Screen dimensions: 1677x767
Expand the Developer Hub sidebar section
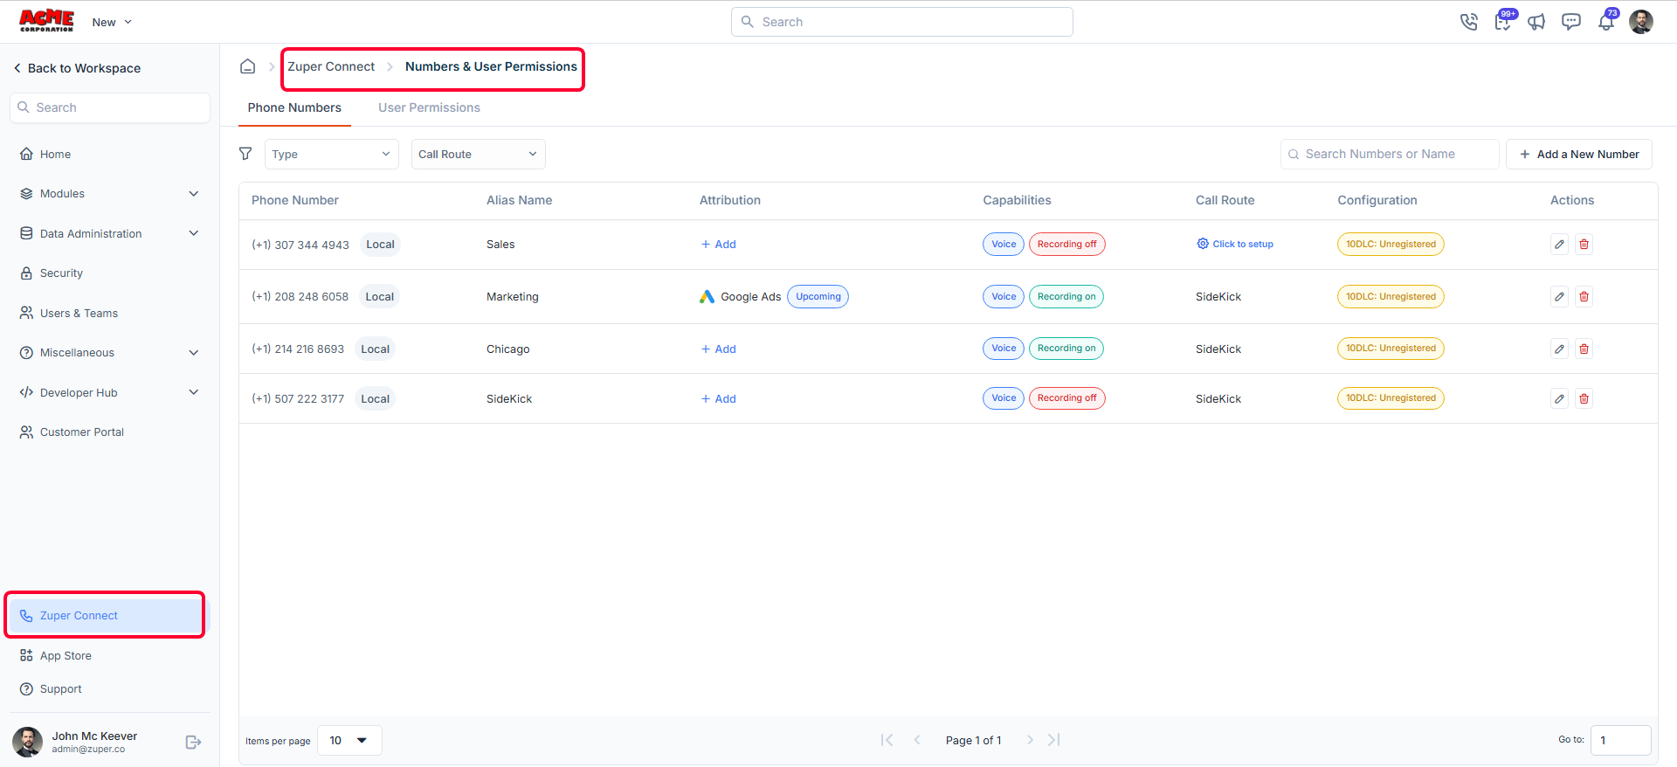click(x=110, y=392)
